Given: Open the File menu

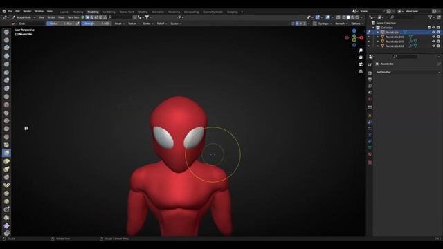Looking at the screenshot, I should coord(10,12).
